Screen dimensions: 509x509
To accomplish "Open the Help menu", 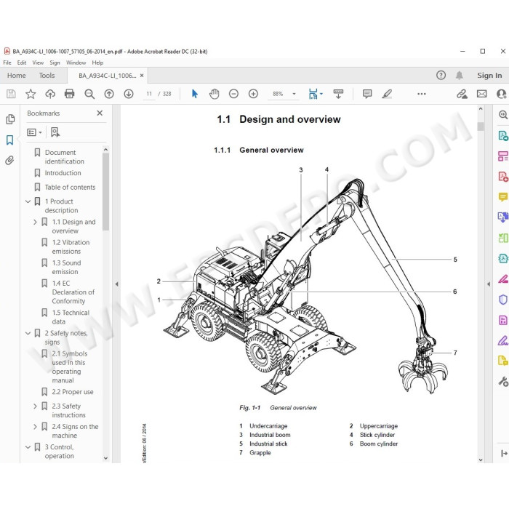I will [x=97, y=63].
